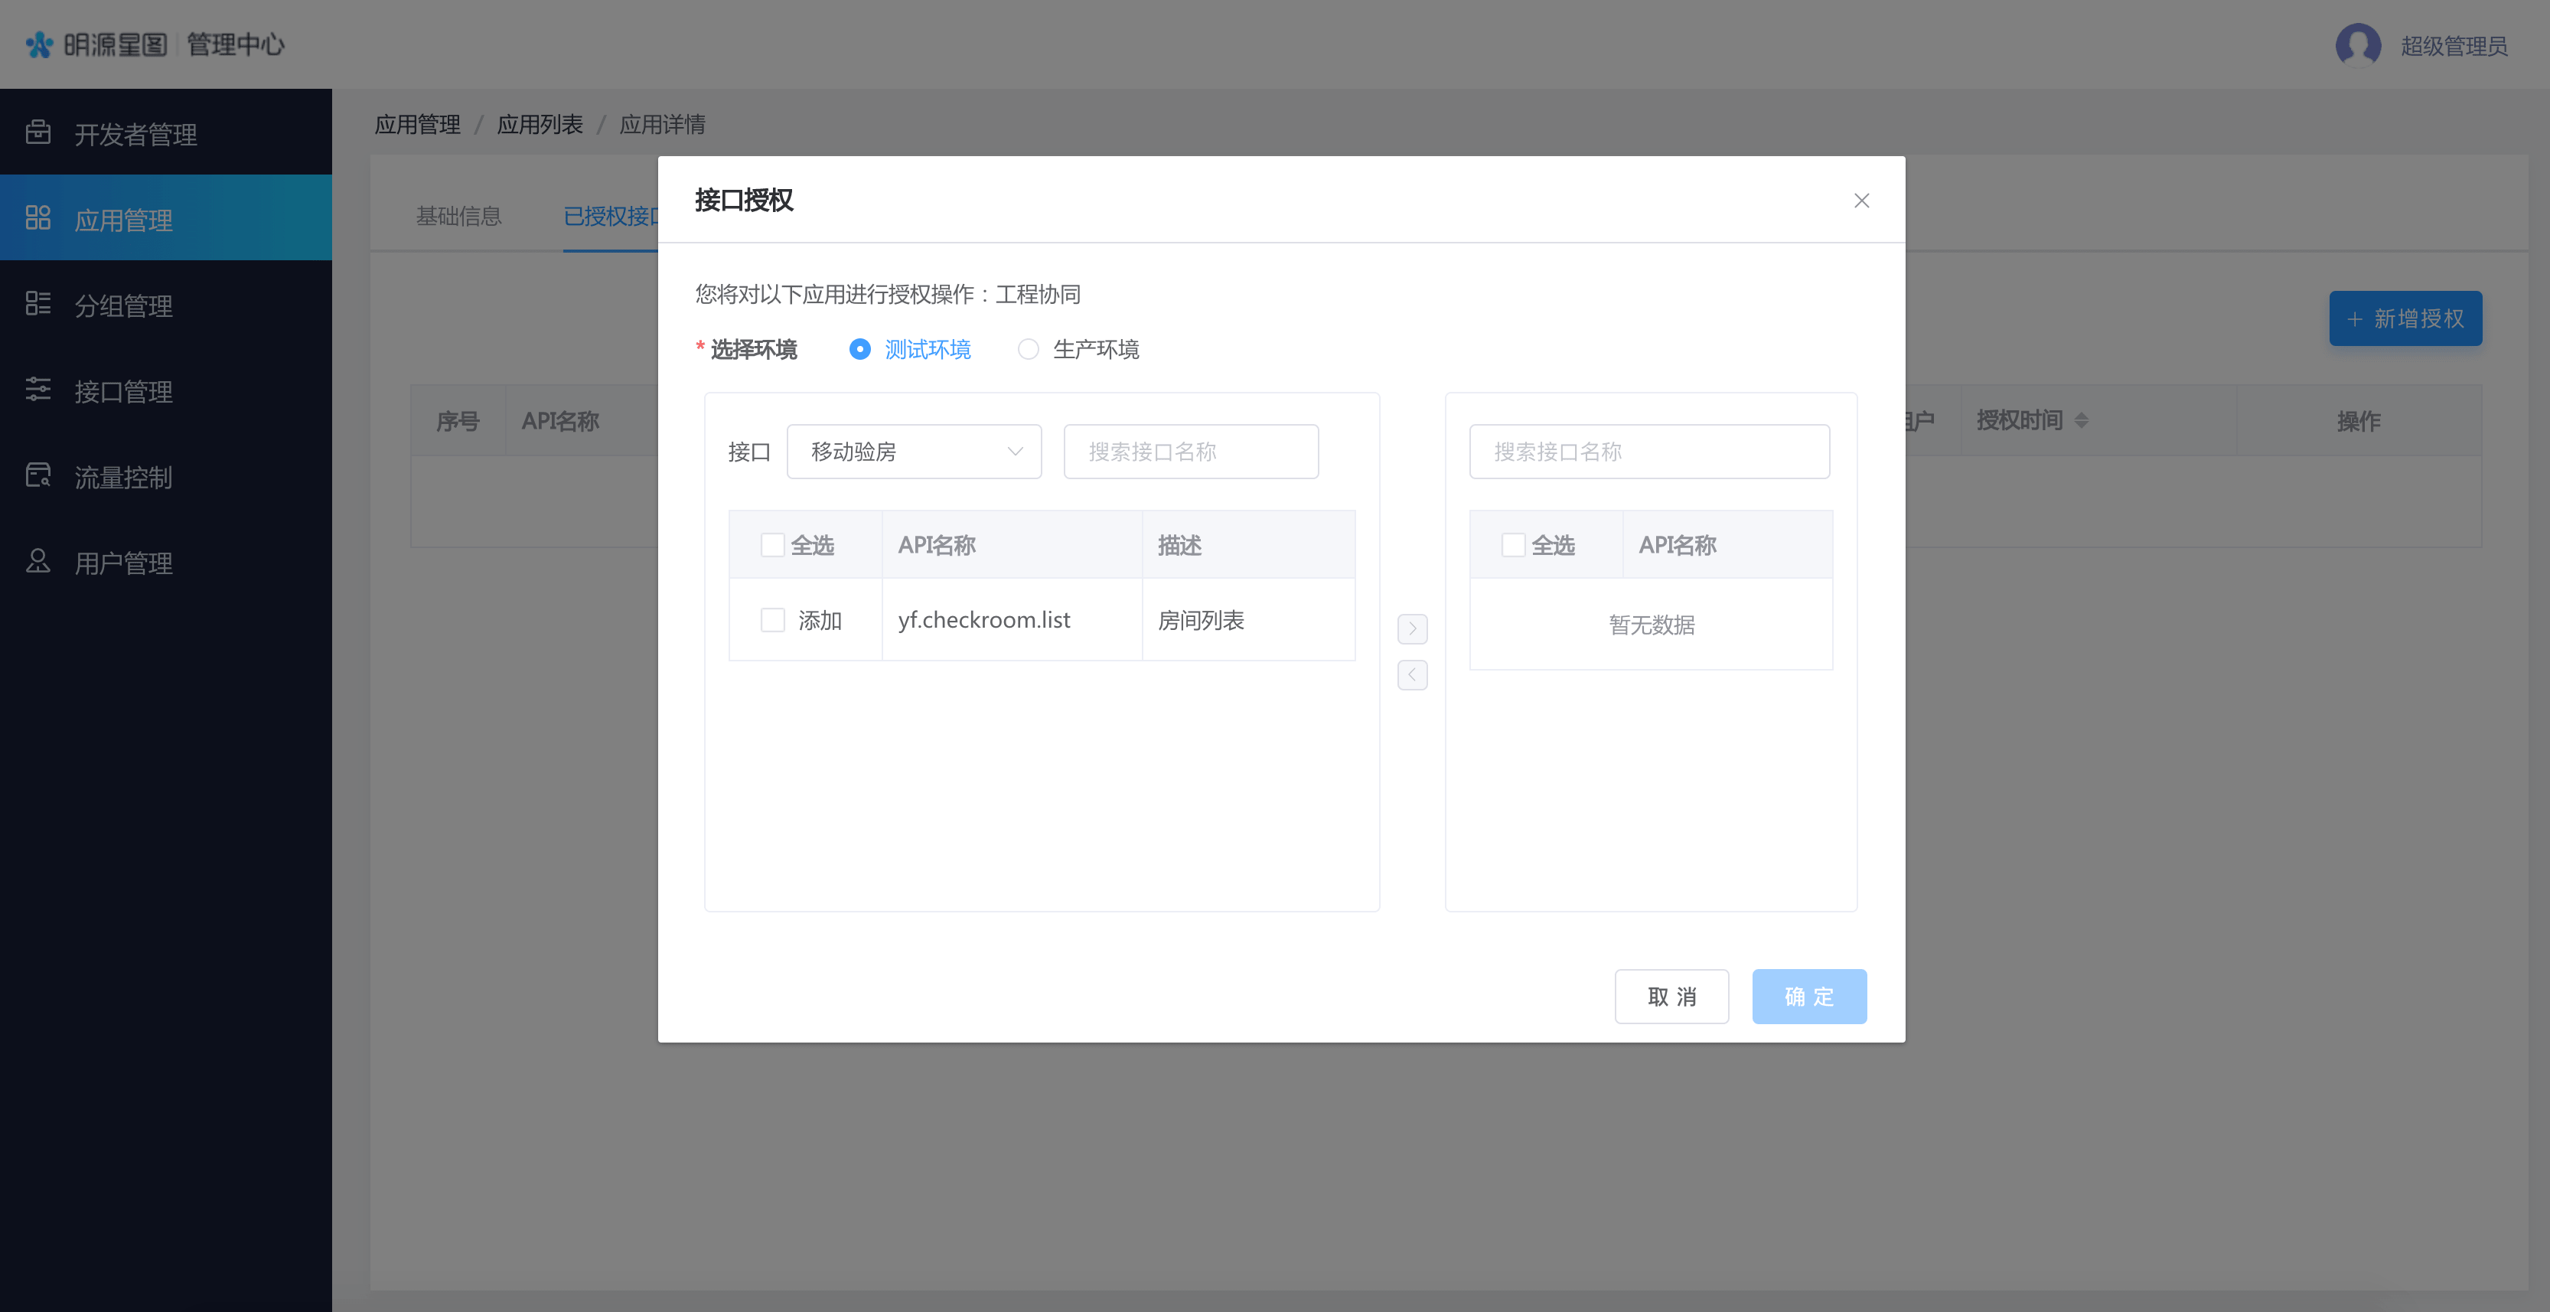Screen dimensions: 2550x1312
Task: Click the 开发者管理 briefcase icon
Action: coord(37,132)
